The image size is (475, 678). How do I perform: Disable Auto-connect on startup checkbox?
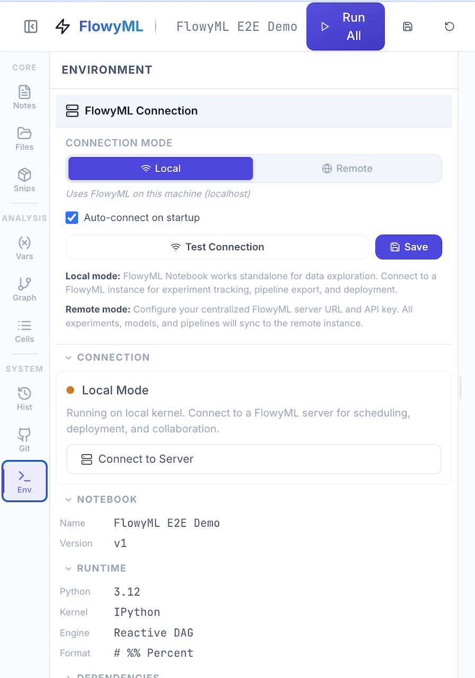72,218
